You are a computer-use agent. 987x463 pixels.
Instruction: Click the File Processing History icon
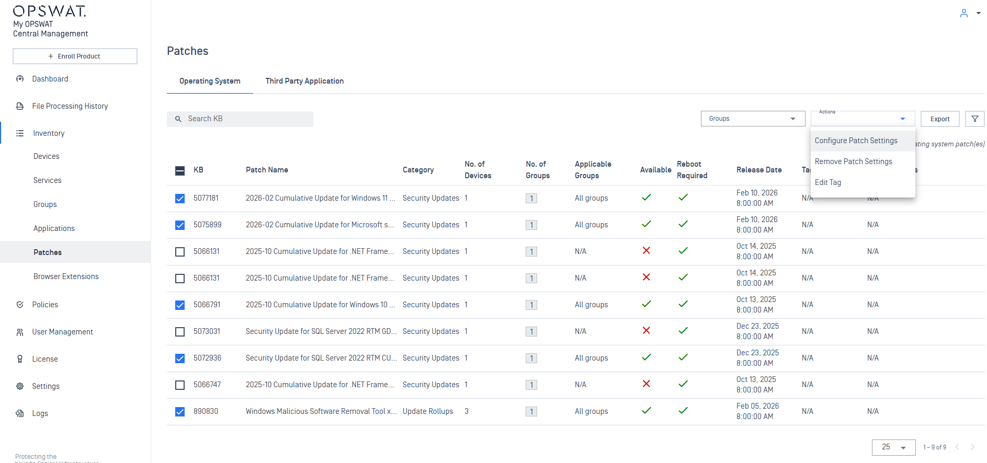20,106
